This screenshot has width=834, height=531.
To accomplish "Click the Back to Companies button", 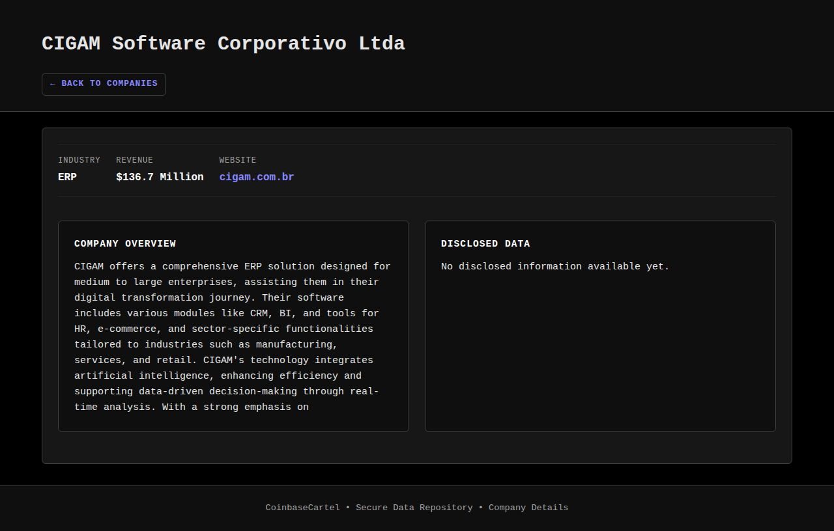I will tap(104, 84).
